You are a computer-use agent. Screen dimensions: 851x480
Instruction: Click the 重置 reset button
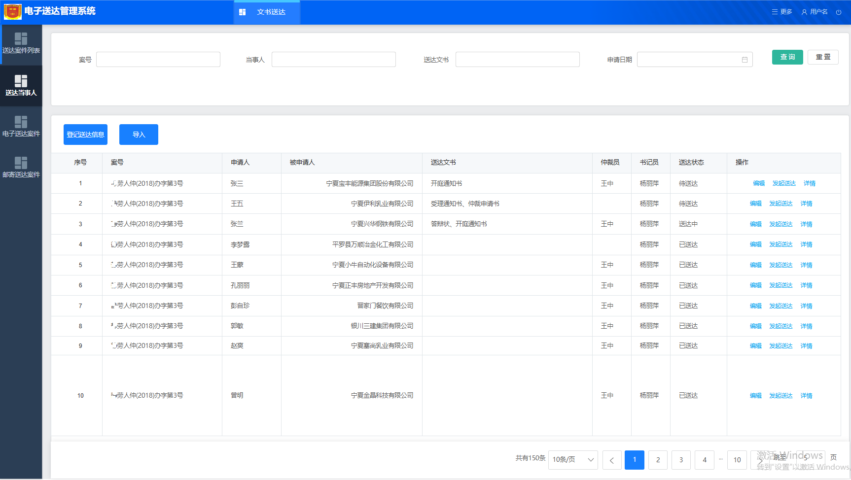[x=823, y=57]
